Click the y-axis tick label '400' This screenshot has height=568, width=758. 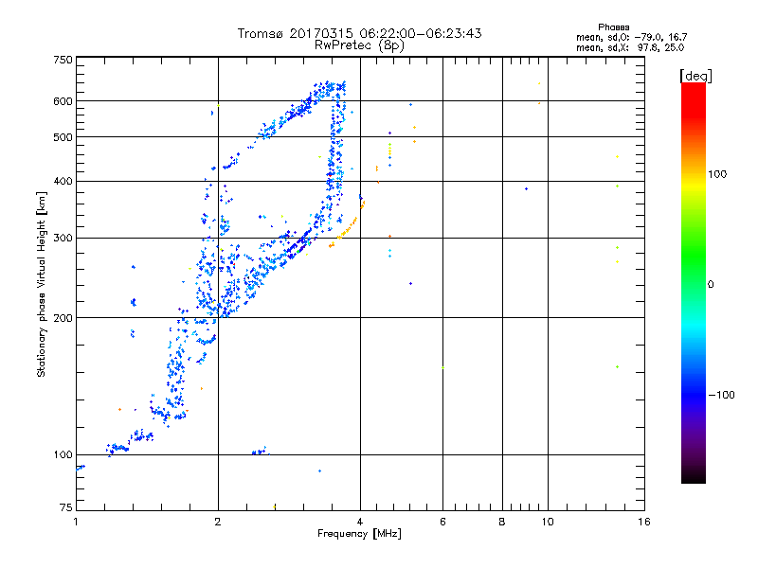pos(63,181)
